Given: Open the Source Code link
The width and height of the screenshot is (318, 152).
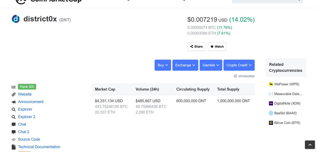Looking at the screenshot, I should pos(29,139).
